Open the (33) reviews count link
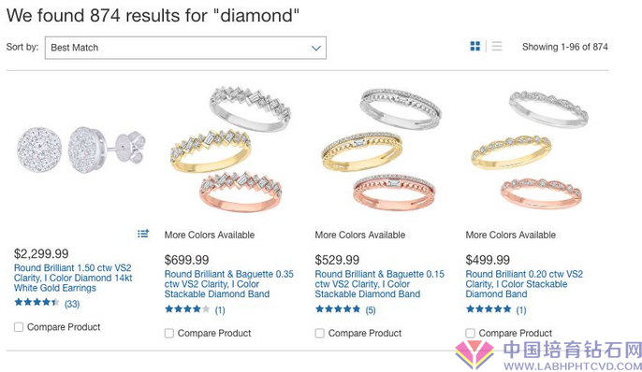The height and width of the screenshot is (372, 642). [x=72, y=304]
